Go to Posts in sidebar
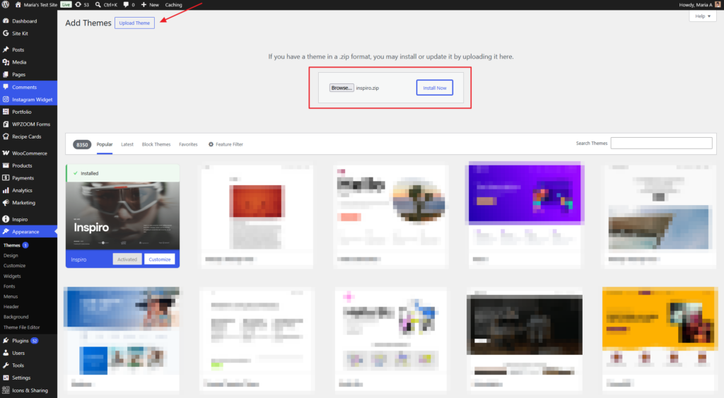Viewport: 724px width, 398px height. (18, 49)
